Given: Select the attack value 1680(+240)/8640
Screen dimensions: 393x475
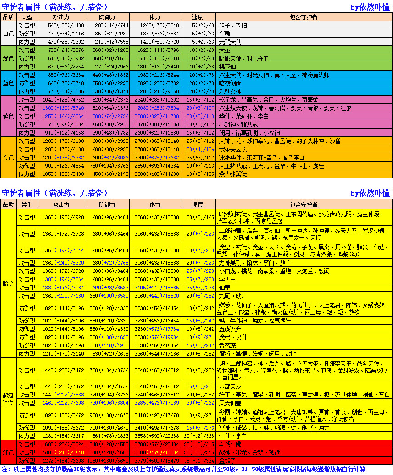Looking at the screenshot, I should point(63,452).
